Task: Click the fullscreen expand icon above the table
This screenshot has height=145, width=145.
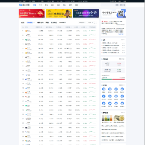Action: click(x=95, y=23)
